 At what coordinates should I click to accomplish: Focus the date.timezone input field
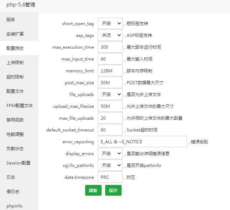110,177
